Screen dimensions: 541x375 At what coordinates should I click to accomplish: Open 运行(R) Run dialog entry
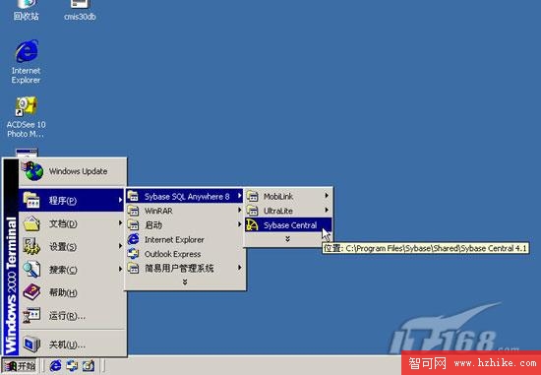click(72, 316)
